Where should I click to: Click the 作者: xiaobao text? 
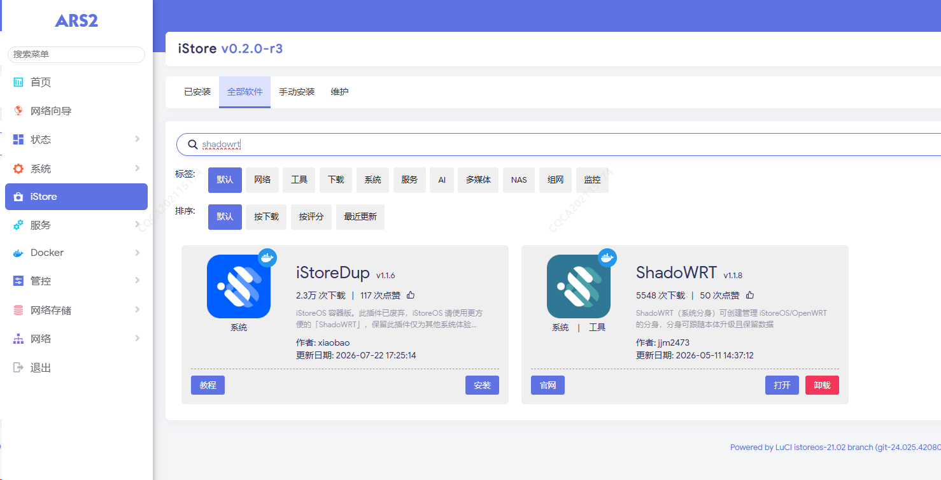coord(323,342)
